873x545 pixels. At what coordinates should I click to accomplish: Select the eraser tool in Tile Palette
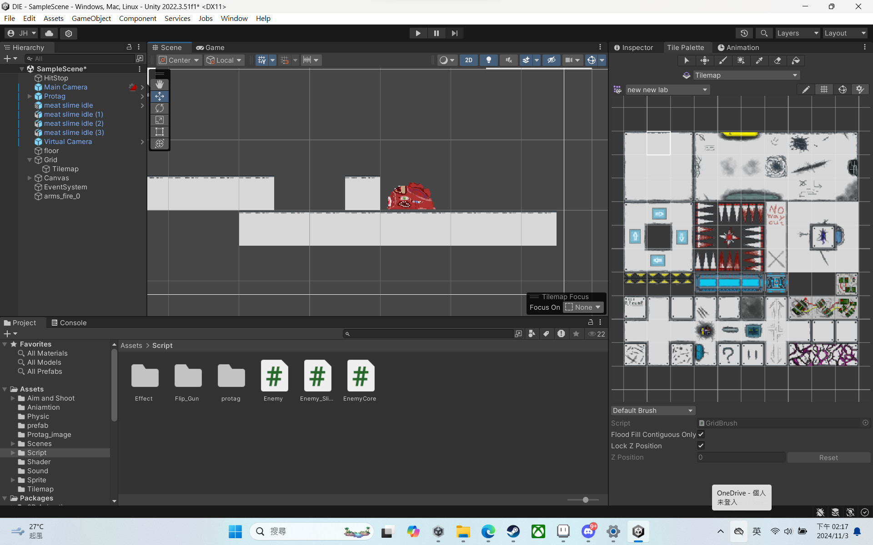(x=778, y=60)
